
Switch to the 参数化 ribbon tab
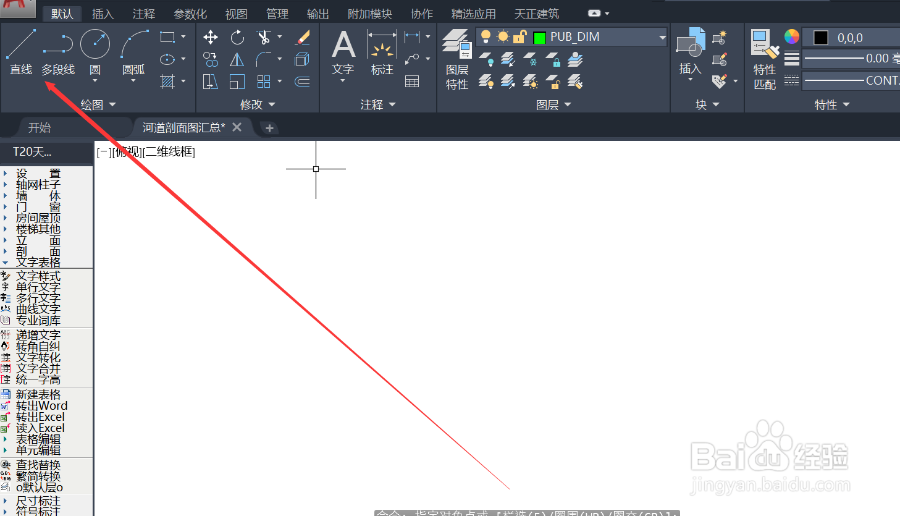pos(190,14)
